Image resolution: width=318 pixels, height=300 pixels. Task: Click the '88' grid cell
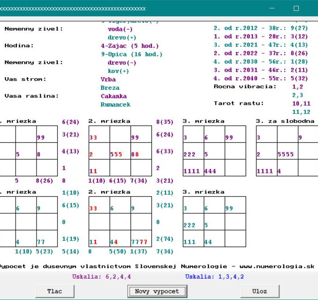point(141,151)
